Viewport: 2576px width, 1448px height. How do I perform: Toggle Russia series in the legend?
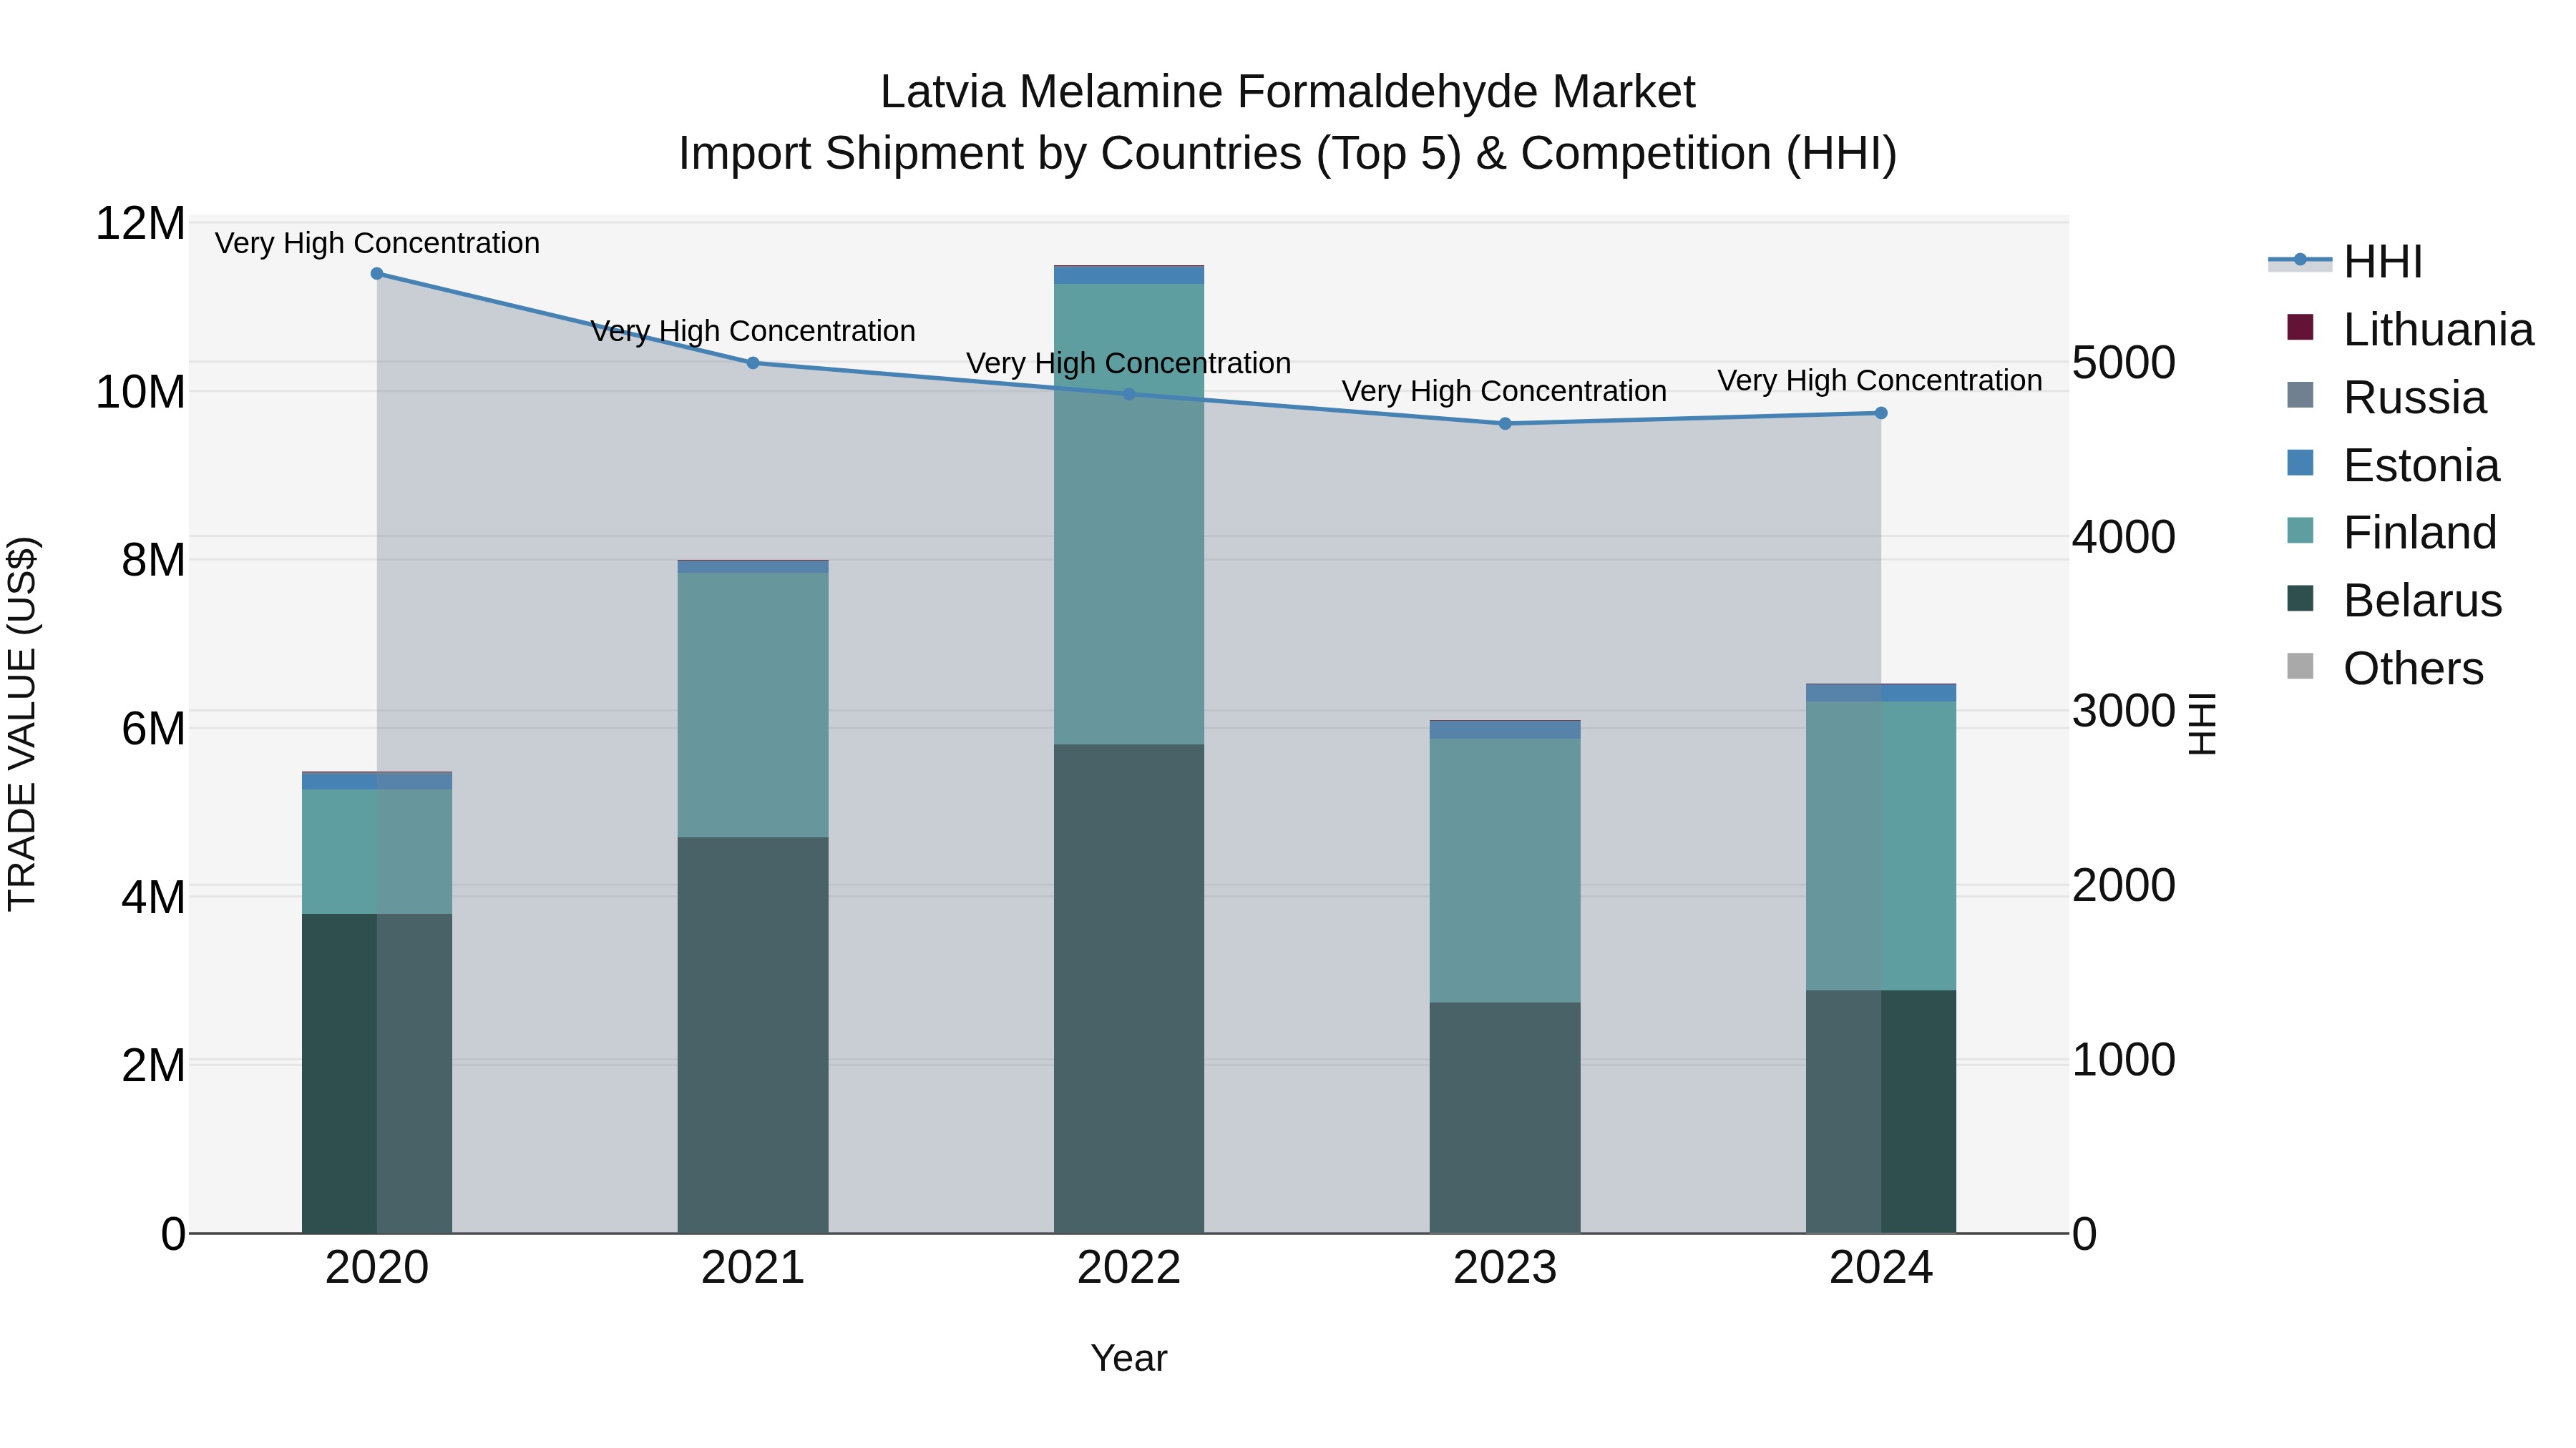coord(2387,397)
